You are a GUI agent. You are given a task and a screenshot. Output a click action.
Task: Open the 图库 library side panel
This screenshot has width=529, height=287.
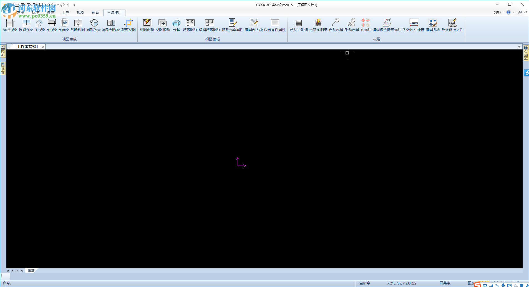pos(3,51)
